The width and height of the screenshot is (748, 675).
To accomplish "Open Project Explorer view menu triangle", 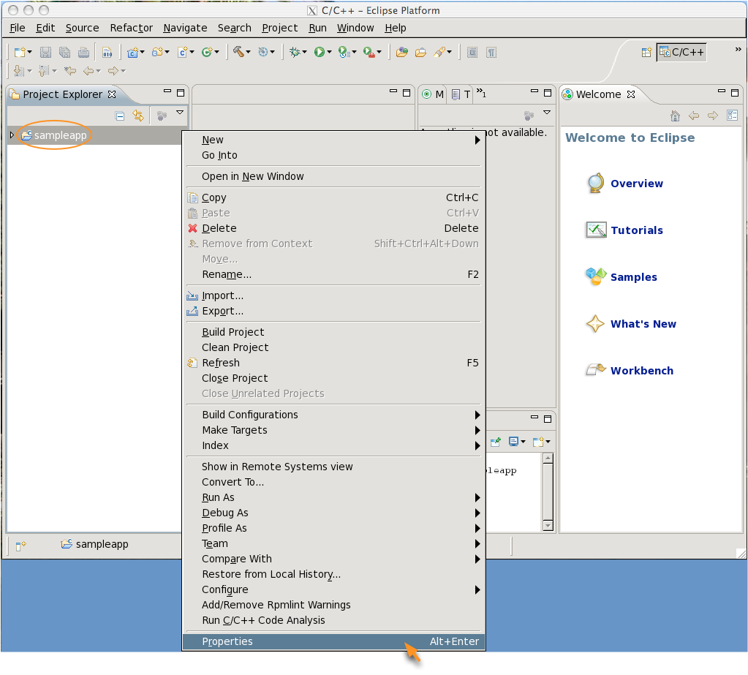I will pyautogui.click(x=180, y=113).
